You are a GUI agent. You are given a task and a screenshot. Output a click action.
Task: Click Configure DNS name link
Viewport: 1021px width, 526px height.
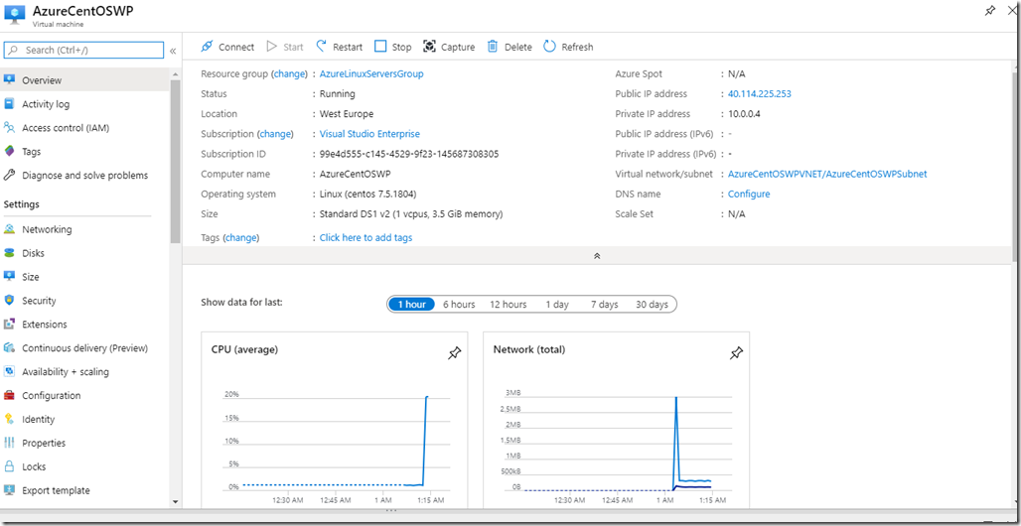point(749,194)
